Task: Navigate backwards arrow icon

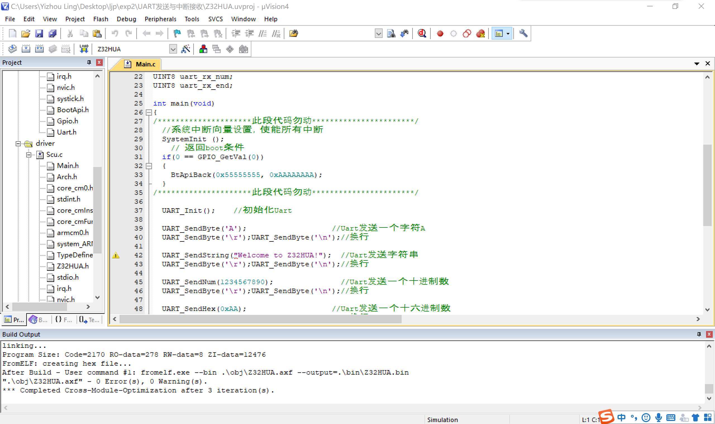Action: click(x=146, y=33)
